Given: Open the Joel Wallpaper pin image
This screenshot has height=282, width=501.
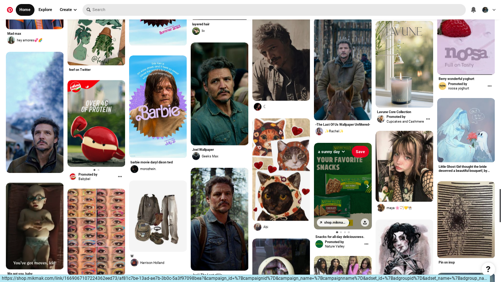Looking at the screenshot, I should (219, 94).
